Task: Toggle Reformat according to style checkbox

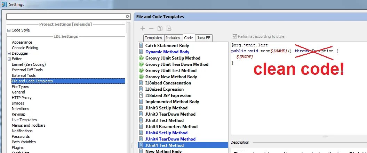Action: tap(234, 36)
